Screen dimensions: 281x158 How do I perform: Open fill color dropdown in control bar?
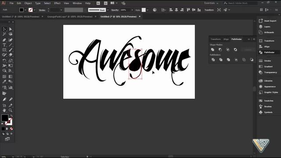point(25,10)
